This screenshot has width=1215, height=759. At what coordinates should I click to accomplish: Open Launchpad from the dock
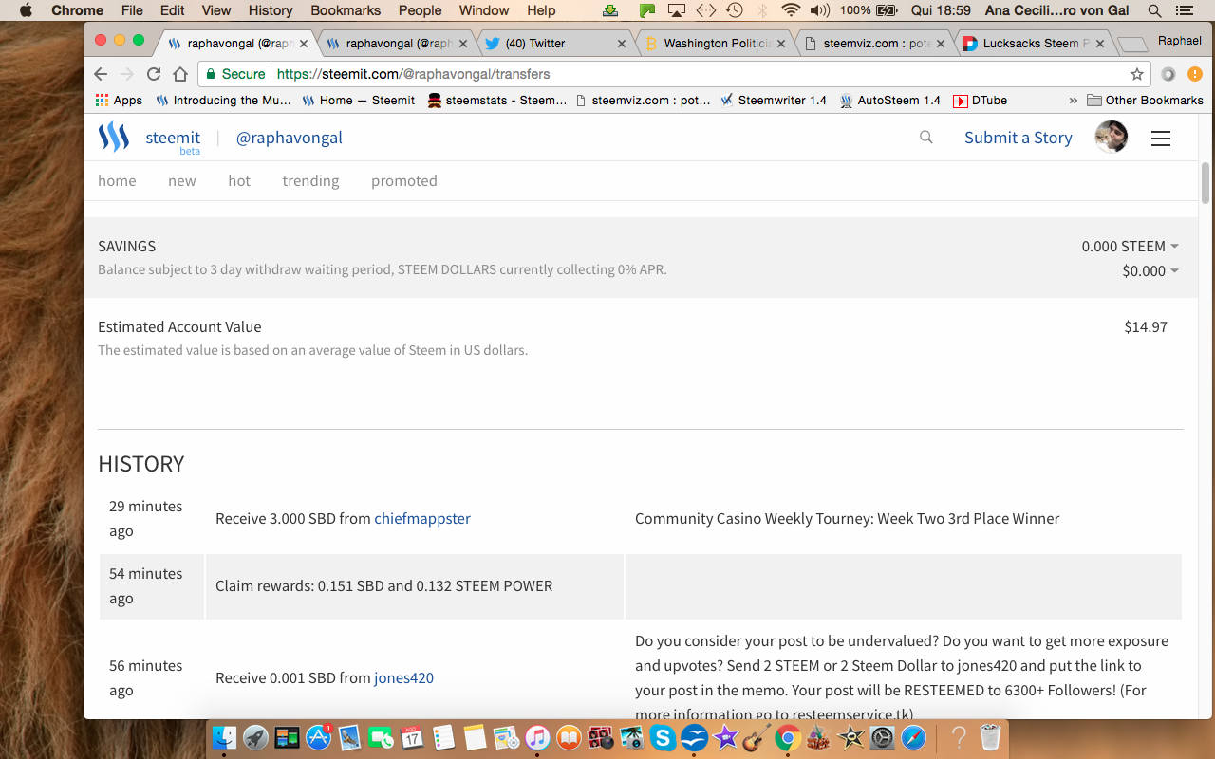(256, 737)
